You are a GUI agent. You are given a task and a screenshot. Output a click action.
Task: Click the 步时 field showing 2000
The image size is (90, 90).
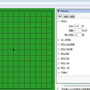point(78,26)
